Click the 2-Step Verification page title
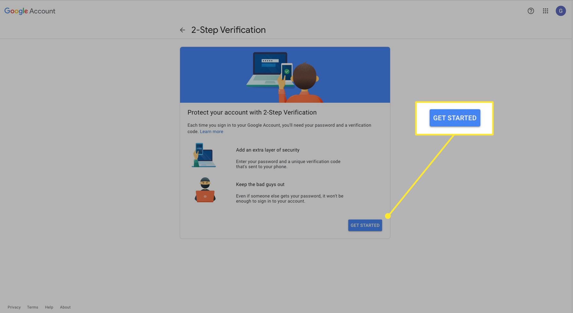The image size is (573, 313). pos(228,30)
